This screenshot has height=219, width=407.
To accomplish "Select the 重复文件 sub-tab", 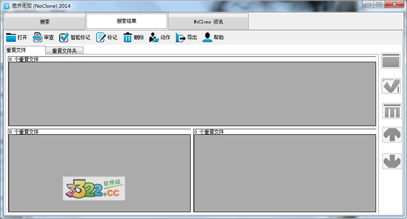I will tap(25, 50).
